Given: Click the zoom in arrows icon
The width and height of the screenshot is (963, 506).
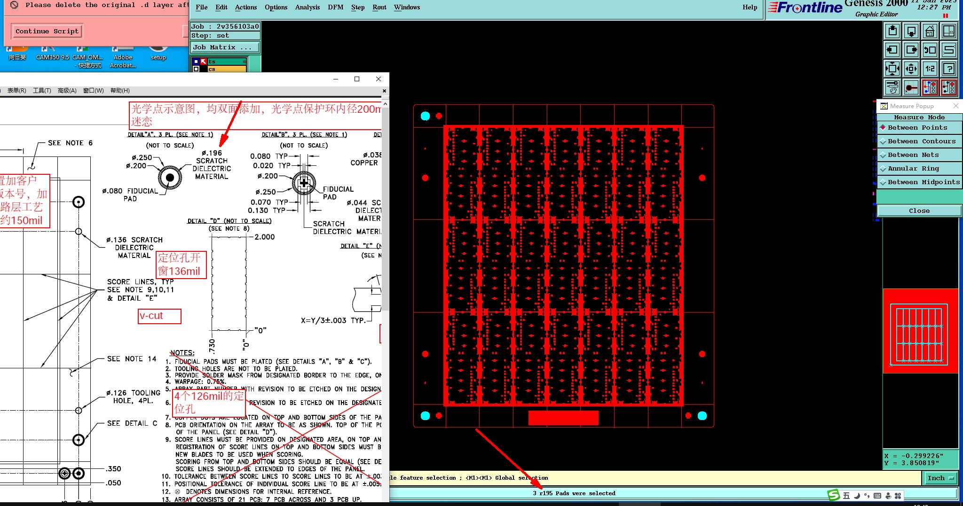Looking at the screenshot, I should coord(892,69).
